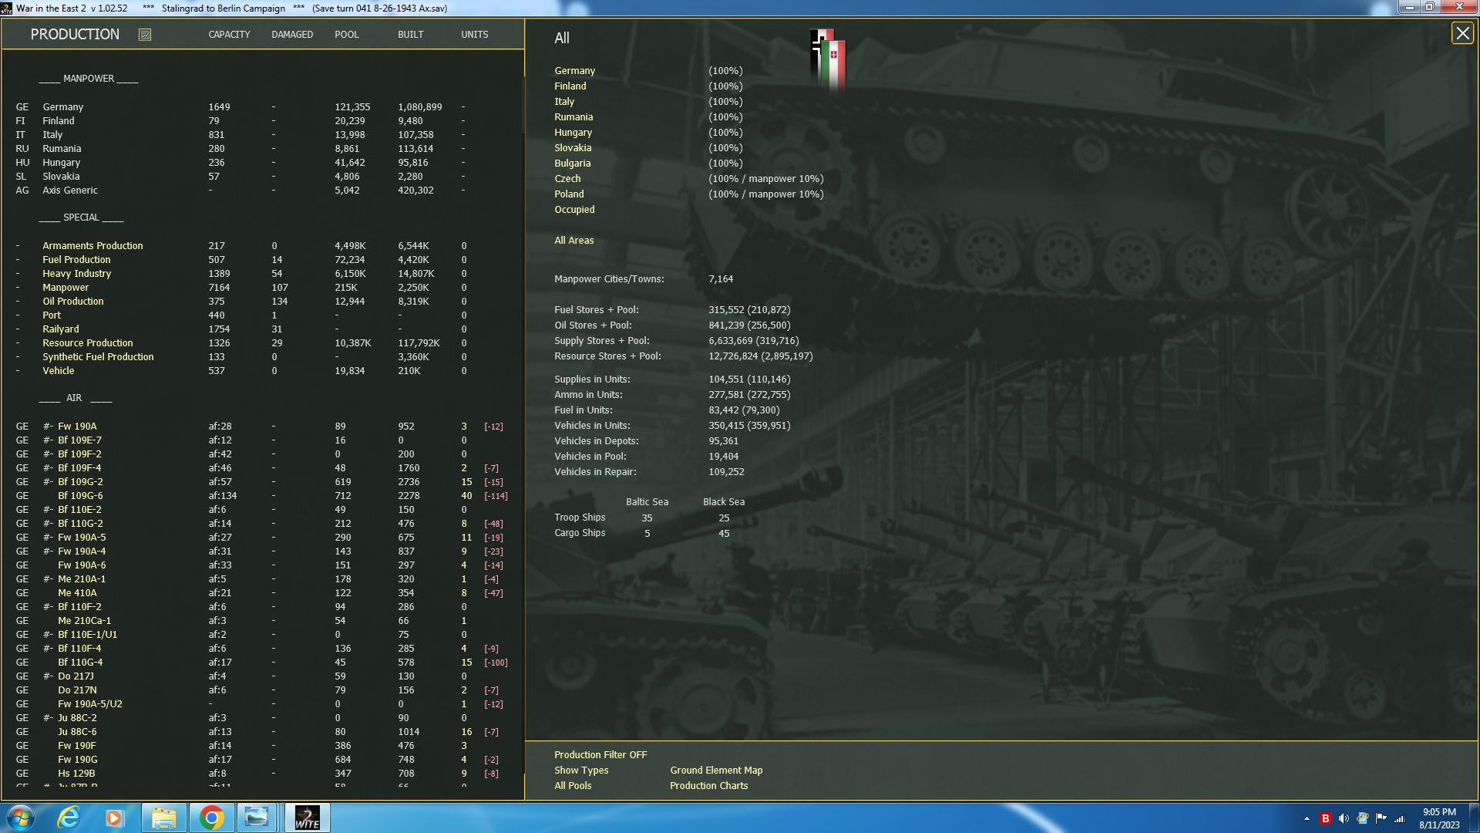Open Internet Explorer from the taskbar
The image size is (1480, 833).
click(x=67, y=817)
